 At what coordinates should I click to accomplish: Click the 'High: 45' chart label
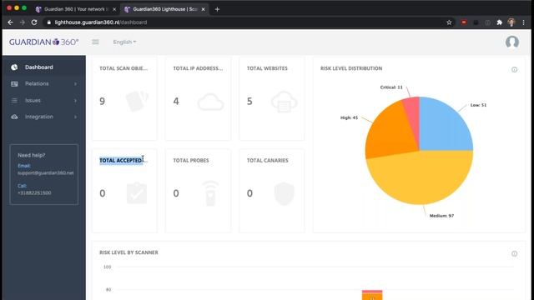pos(349,117)
